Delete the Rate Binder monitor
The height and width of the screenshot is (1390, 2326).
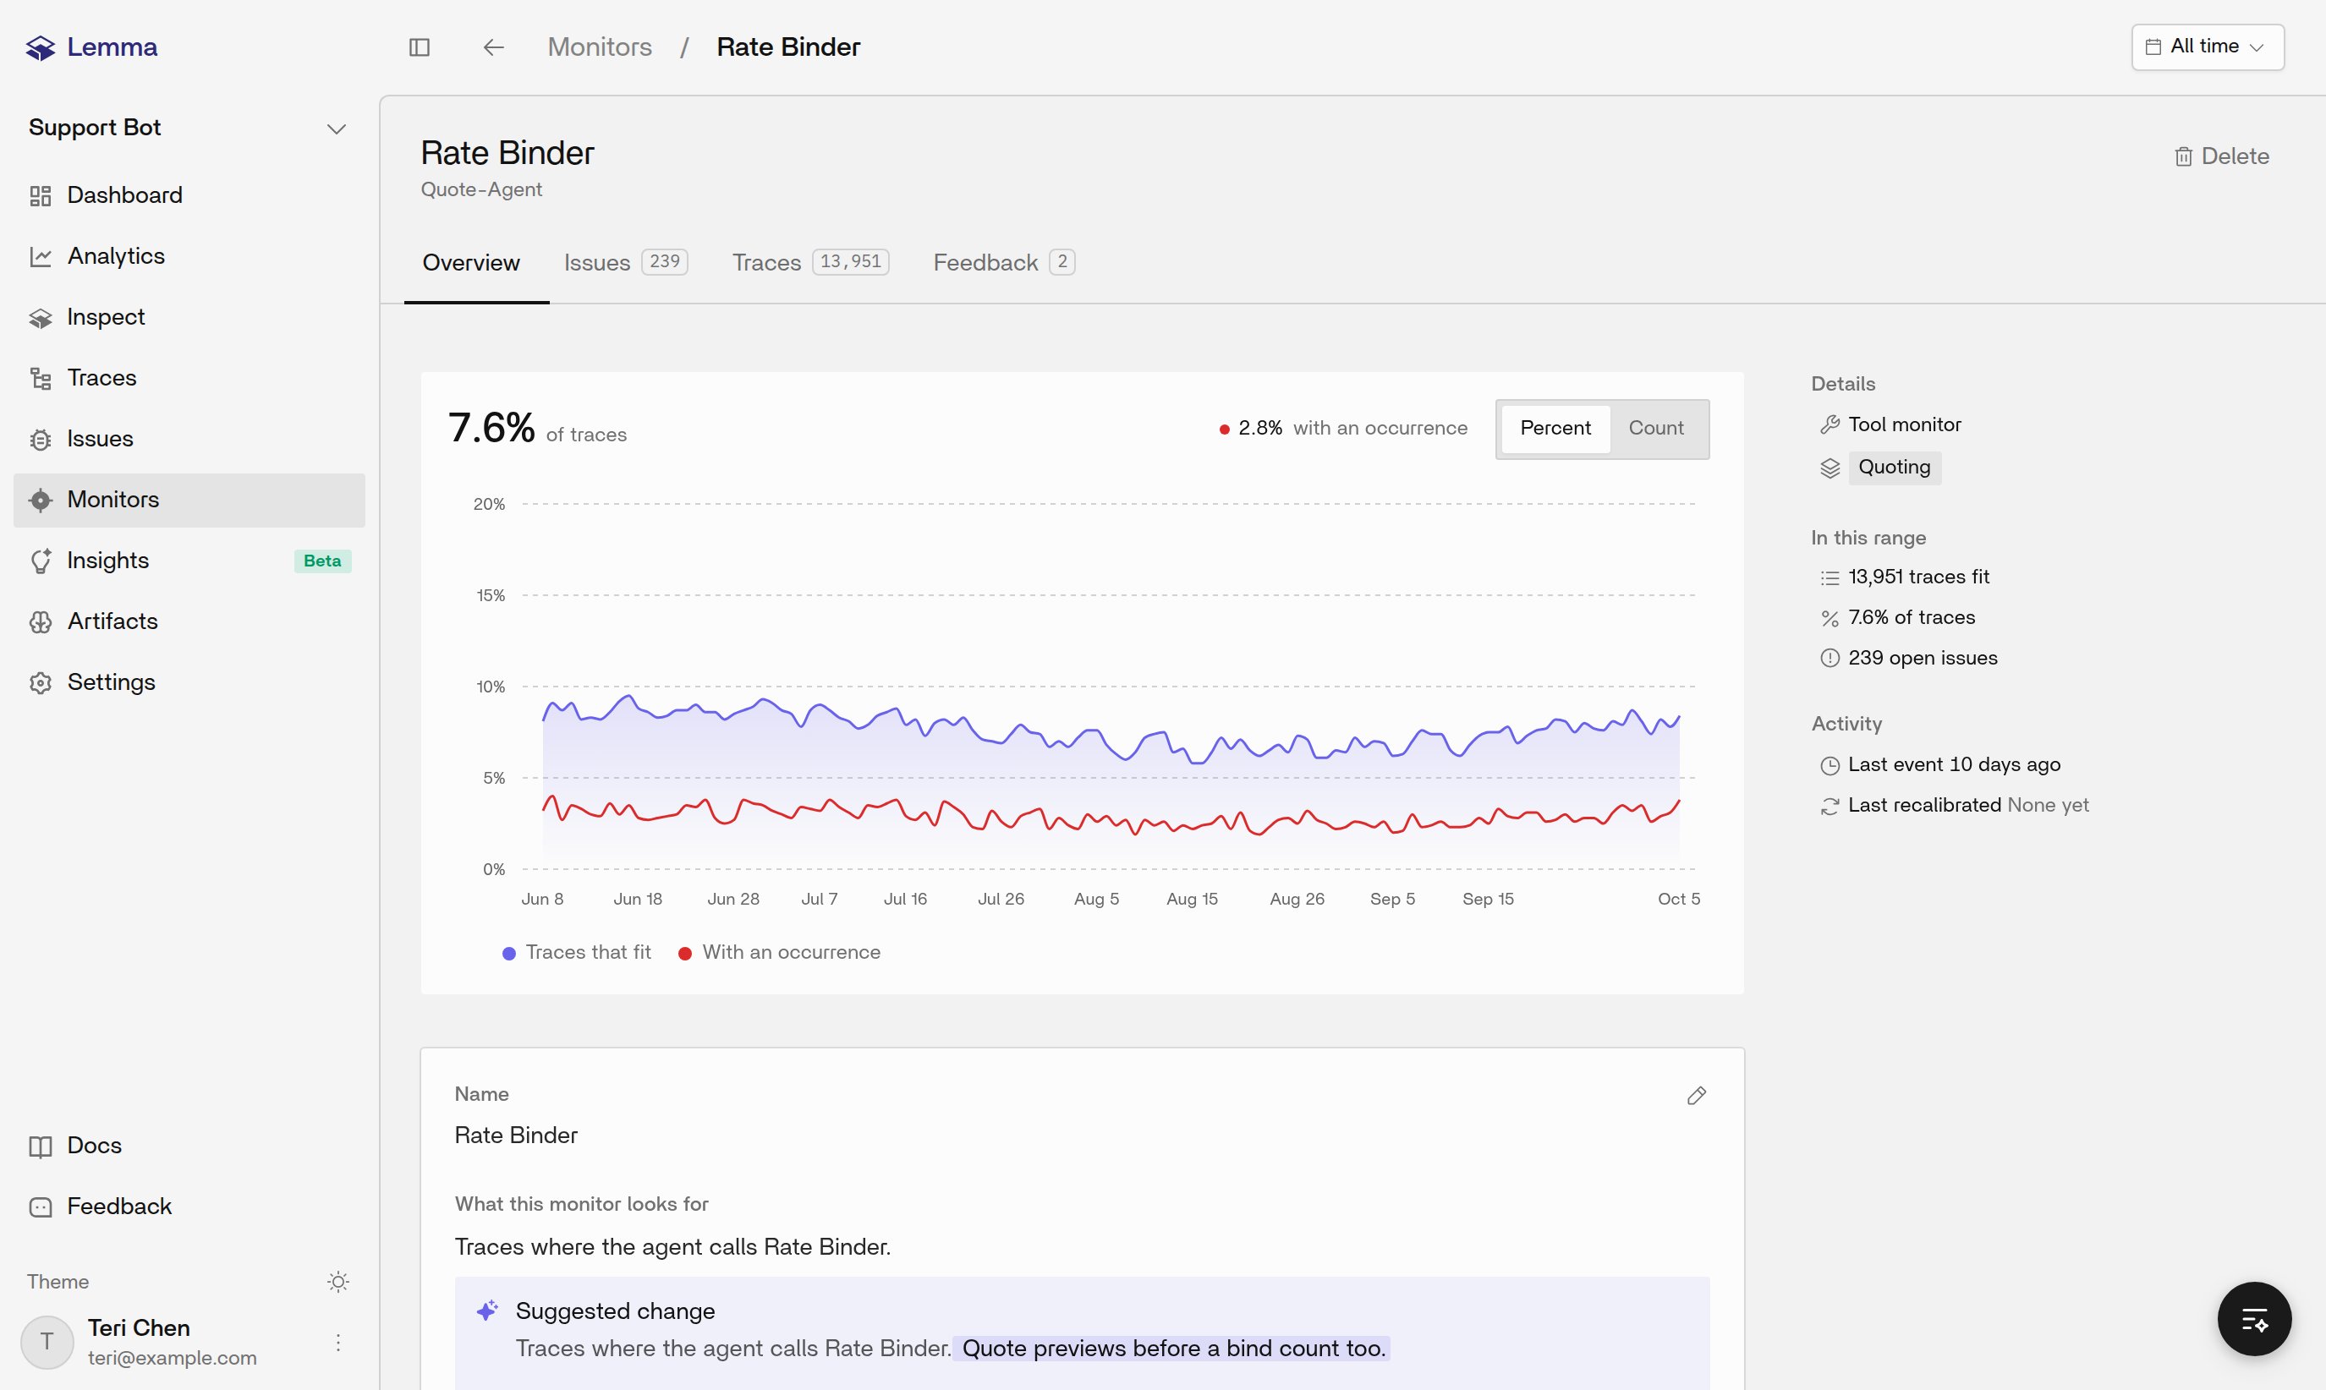pyautogui.click(x=2221, y=156)
